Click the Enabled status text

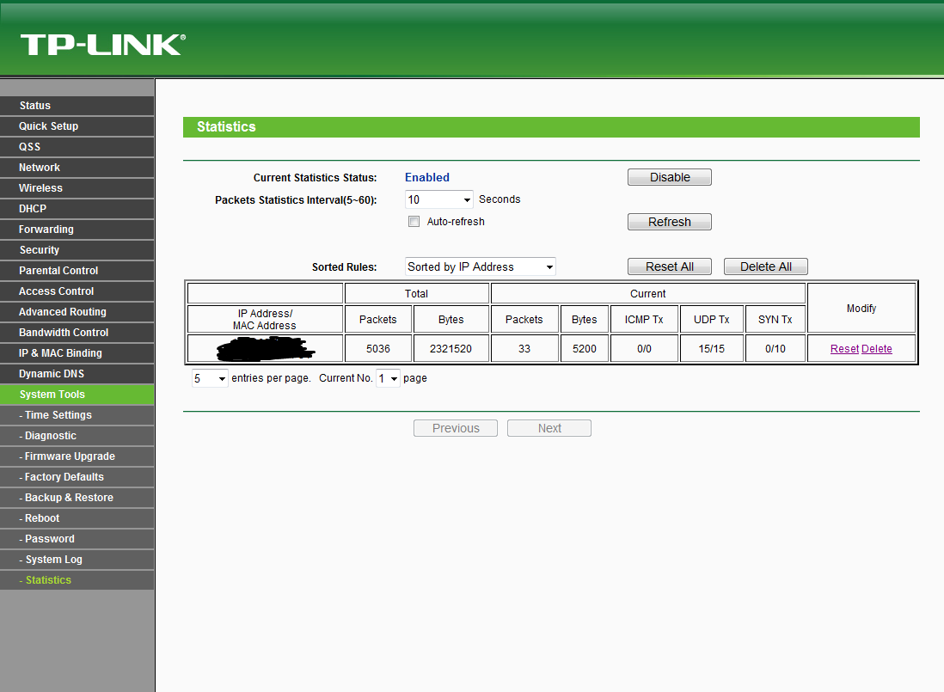[426, 177]
